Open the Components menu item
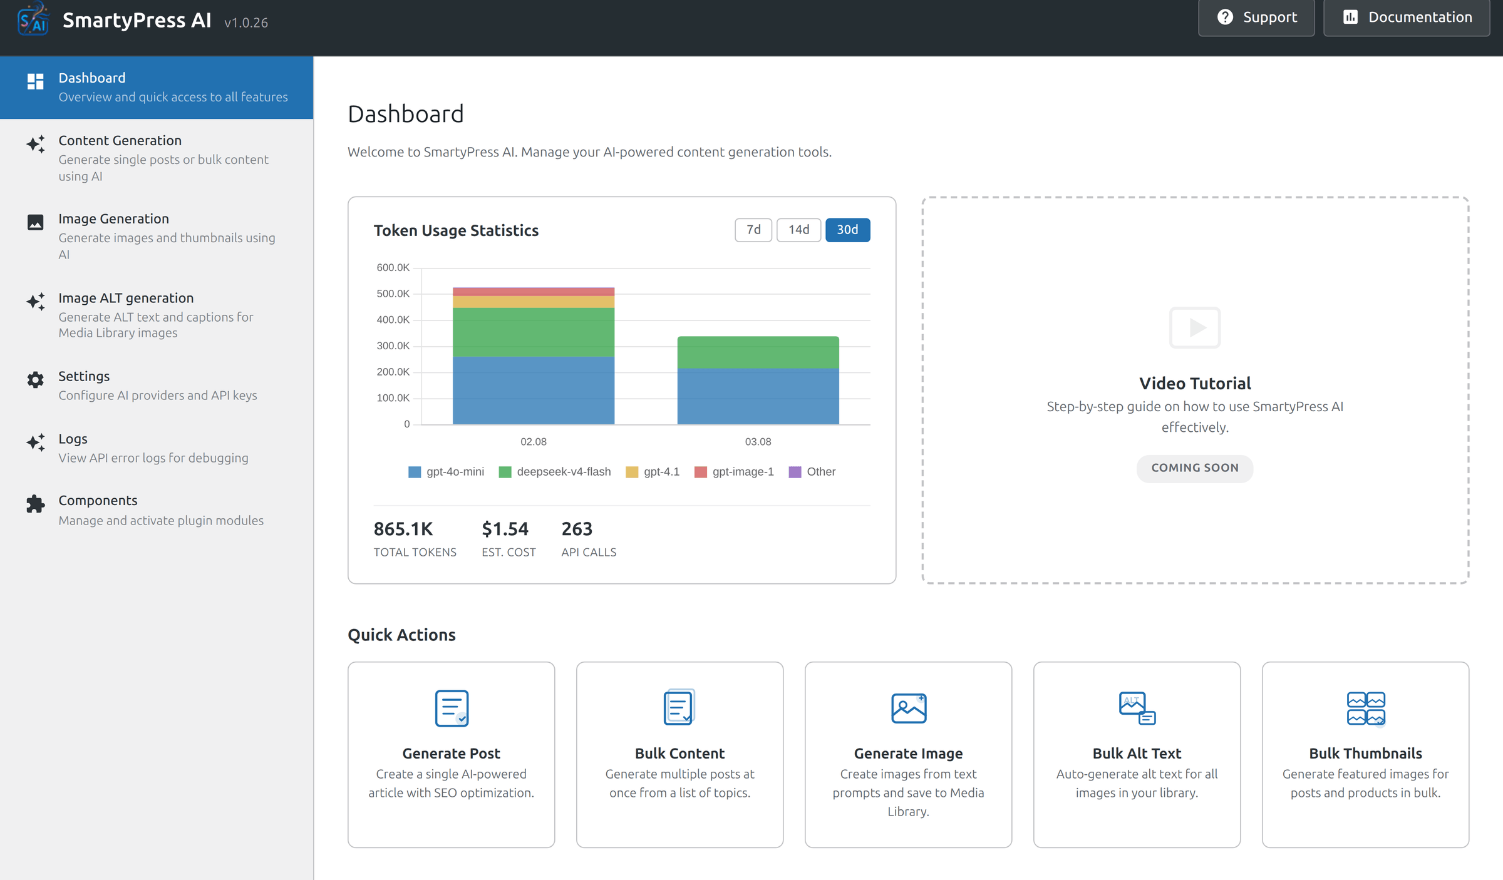Viewport: 1503px width, 880px height. pos(157,510)
